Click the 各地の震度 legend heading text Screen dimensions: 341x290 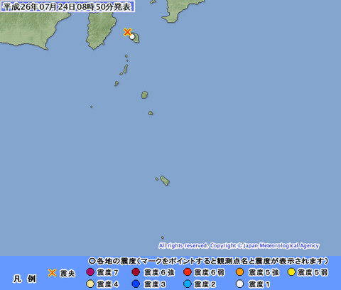[208, 261]
